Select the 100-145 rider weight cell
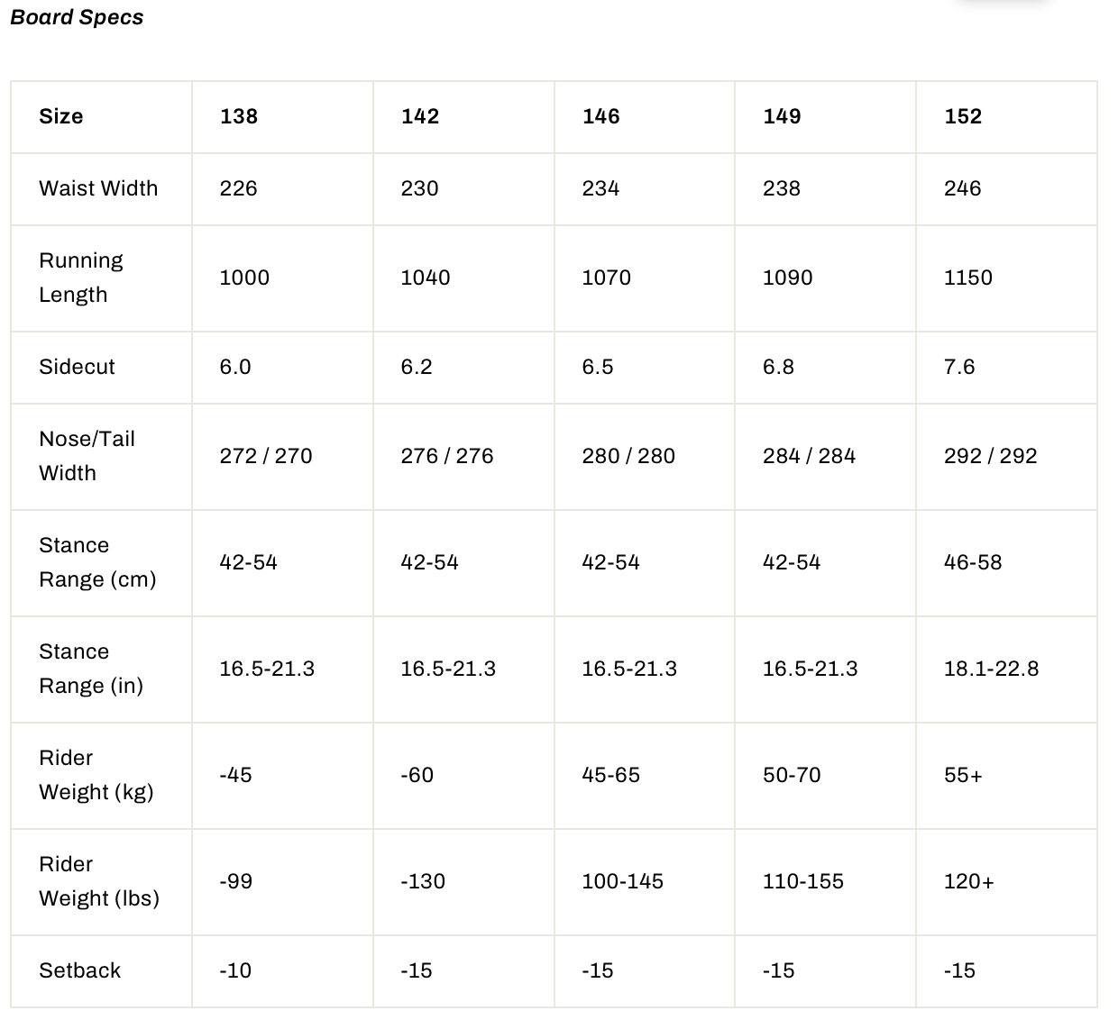Viewport: 1118px width, 1029px height. pyautogui.click(x=623, y=881)
